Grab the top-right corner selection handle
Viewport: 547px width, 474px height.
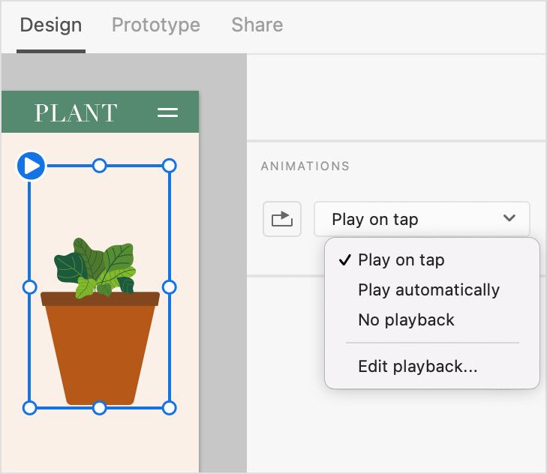(170, 166)
